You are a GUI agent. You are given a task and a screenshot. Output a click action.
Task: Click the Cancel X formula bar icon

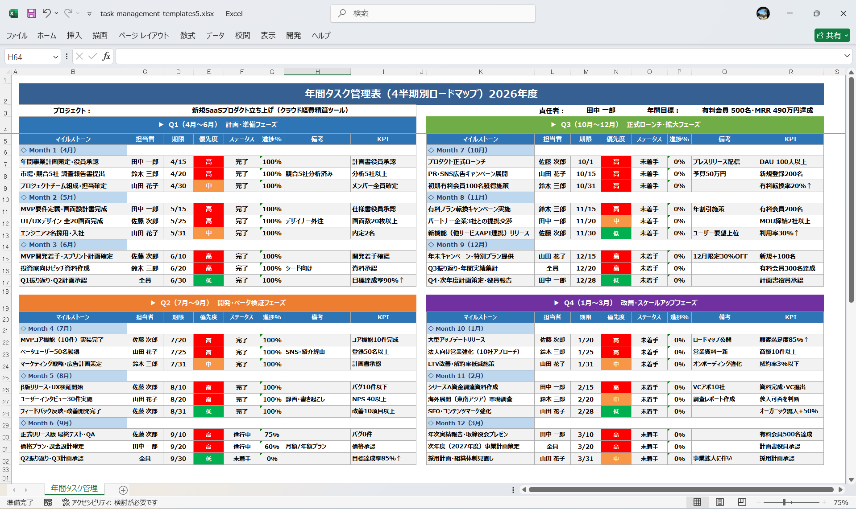coord(79,56)
